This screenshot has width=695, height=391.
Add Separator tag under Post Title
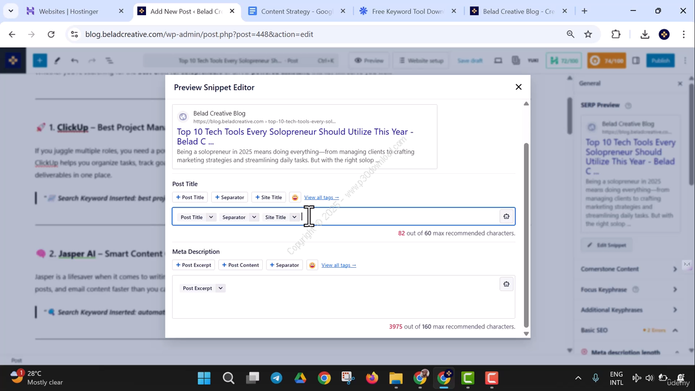coord(230,197)
